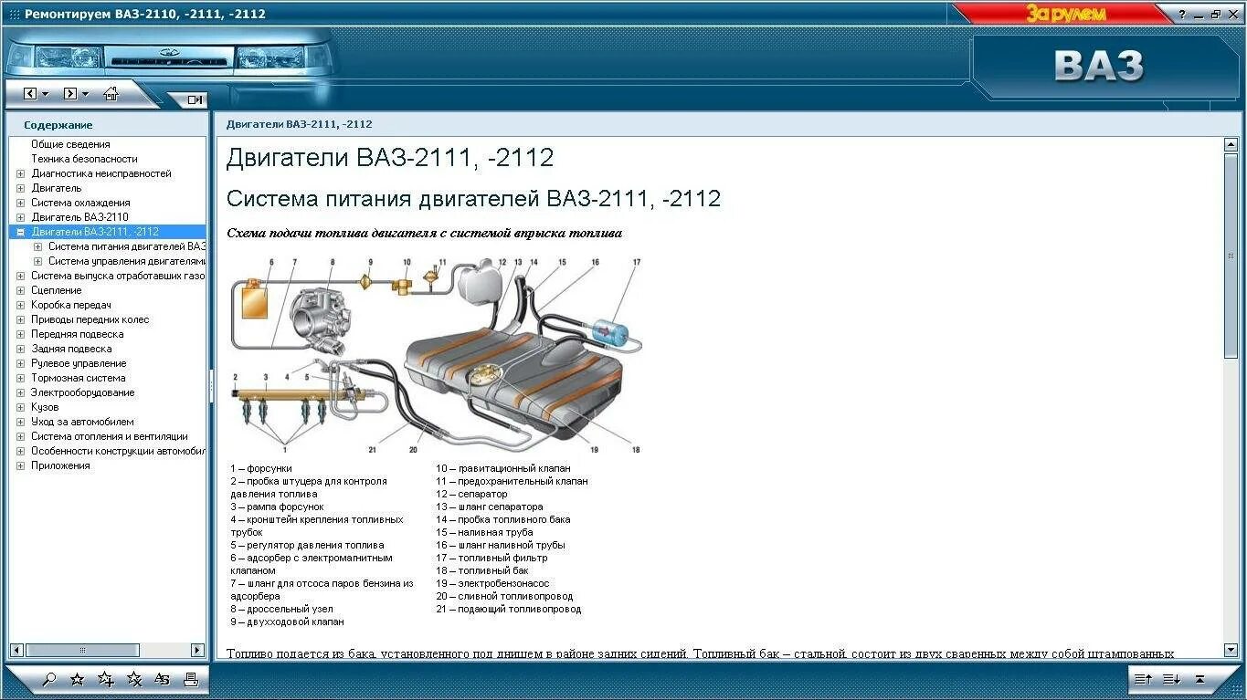Screen dimensions: 1247x700
Task: Click the article scroll-down arrow
Action: point(1231,649)
